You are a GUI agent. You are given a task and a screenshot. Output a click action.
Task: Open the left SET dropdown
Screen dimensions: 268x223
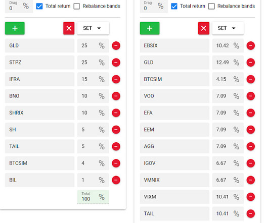point(93,28)
